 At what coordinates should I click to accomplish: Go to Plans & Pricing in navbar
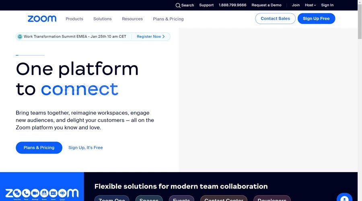click(x=168, y=19)
